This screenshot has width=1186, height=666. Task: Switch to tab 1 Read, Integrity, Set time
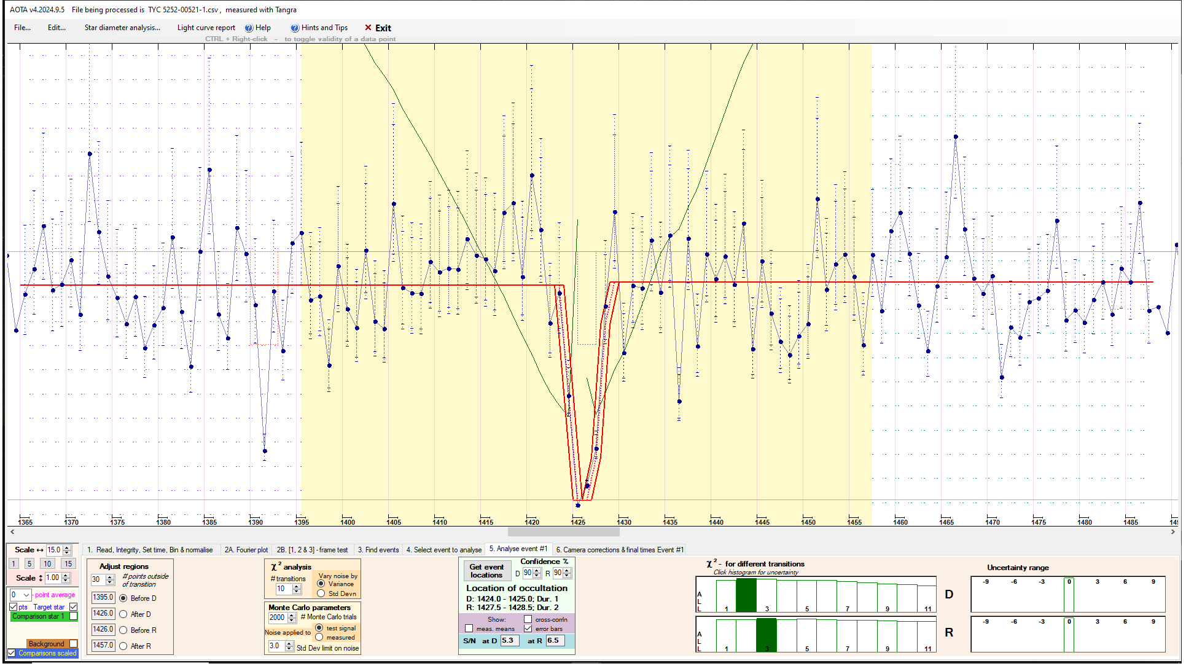pos(150,550)
